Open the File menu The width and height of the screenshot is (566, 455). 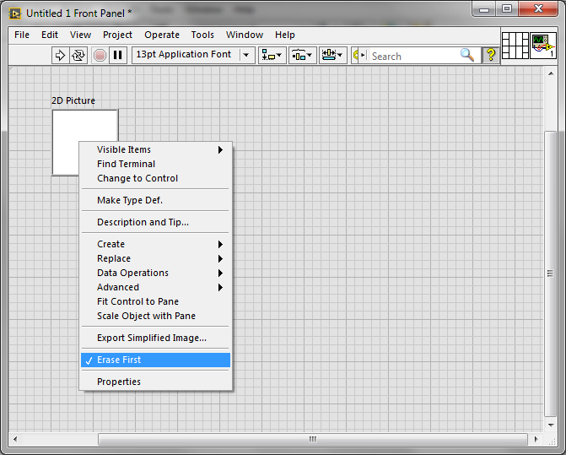[22, 35]
